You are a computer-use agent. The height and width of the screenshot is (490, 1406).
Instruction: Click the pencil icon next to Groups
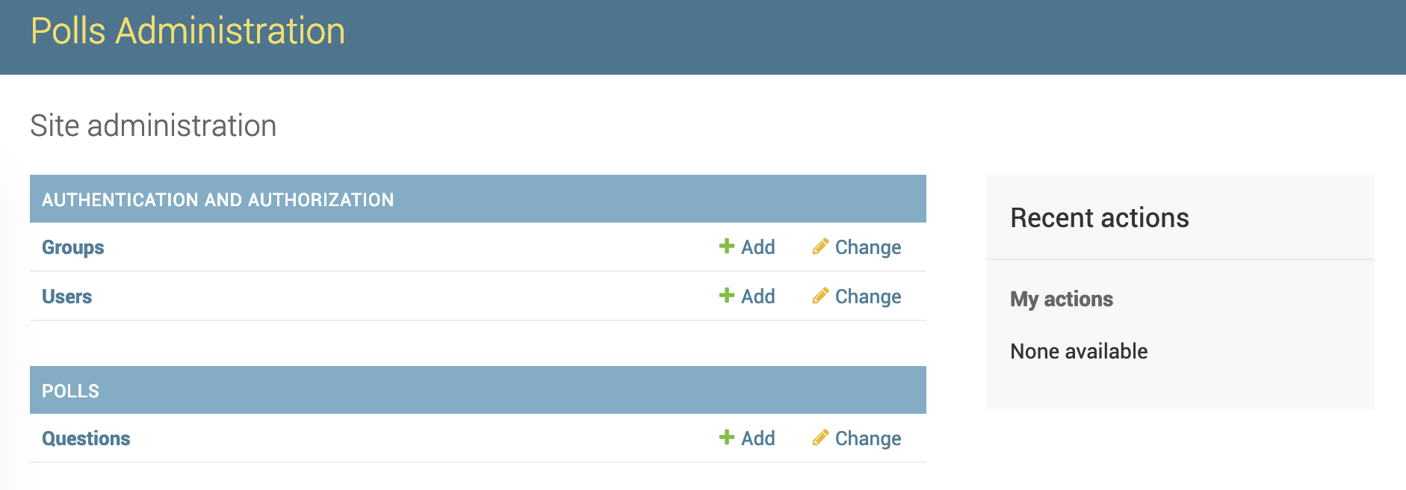point(820,246)
